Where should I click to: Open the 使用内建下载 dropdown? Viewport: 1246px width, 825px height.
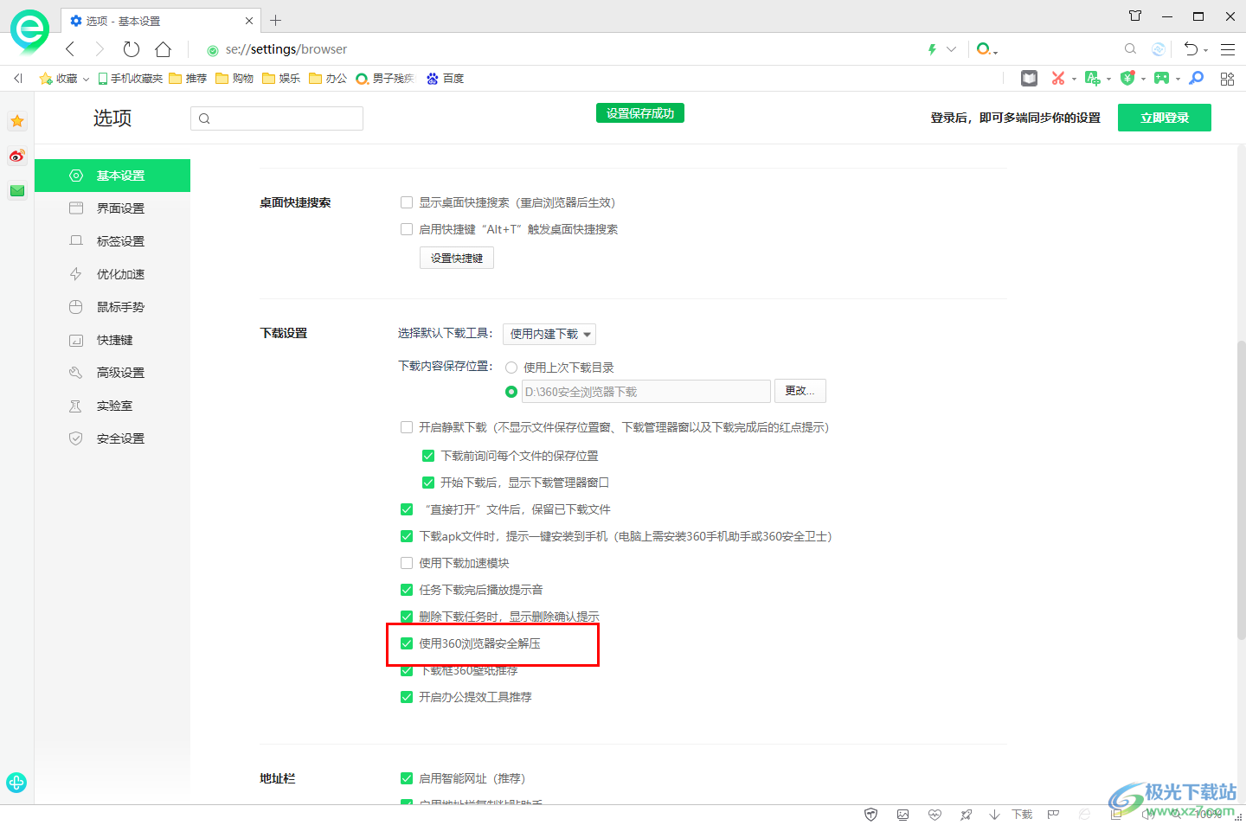click(549, 334)
